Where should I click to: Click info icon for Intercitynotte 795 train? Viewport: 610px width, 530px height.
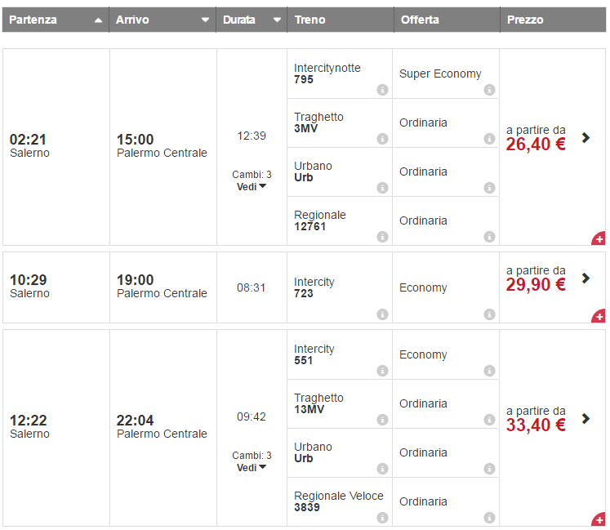(382, 90)
